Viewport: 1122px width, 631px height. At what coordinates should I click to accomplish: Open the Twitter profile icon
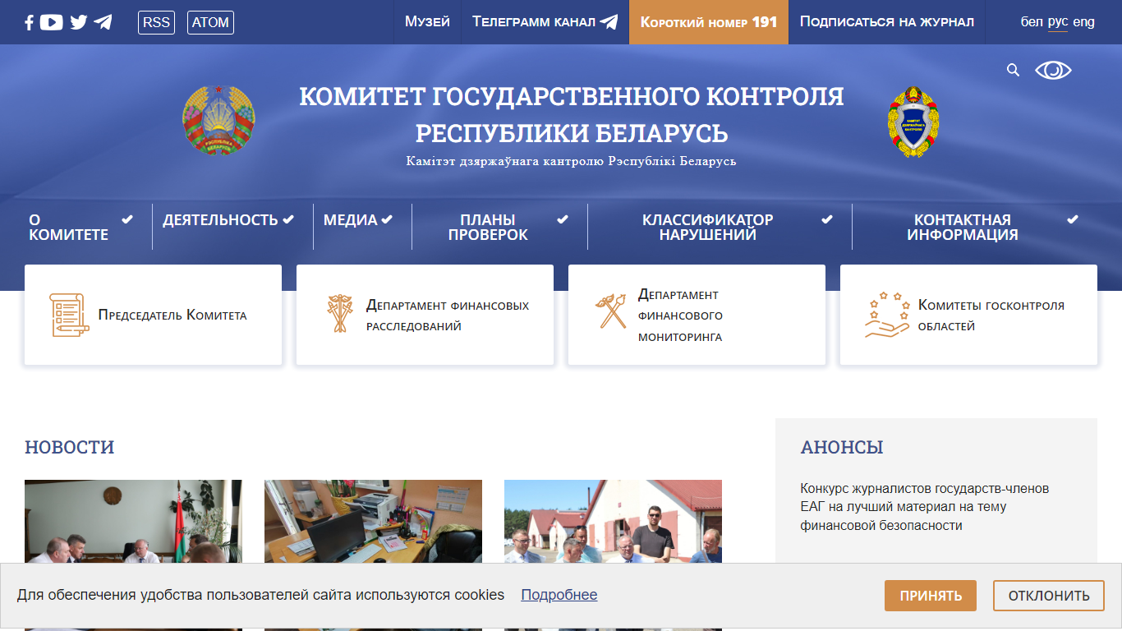(x=79, y=22)
